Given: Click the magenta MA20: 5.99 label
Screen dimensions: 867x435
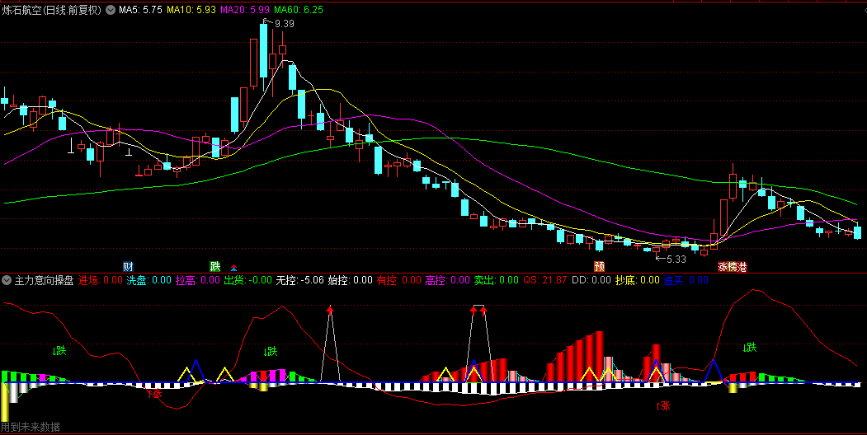Looking at the screenshot, I should pyautogui.click(x=245, y=9).
